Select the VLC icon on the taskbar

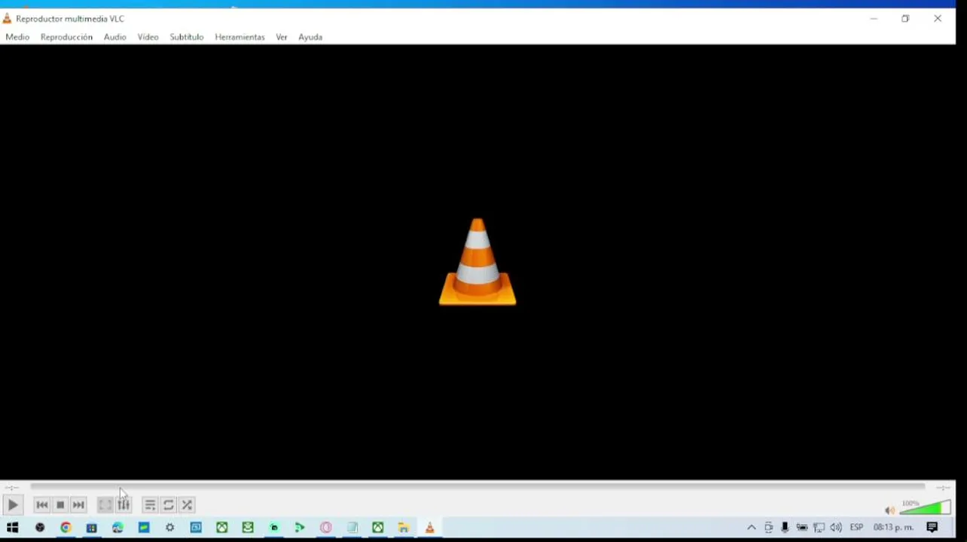click(429, 528)
